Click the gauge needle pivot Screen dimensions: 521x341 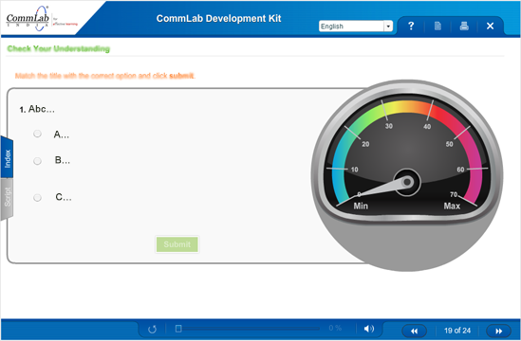(407, 182)
